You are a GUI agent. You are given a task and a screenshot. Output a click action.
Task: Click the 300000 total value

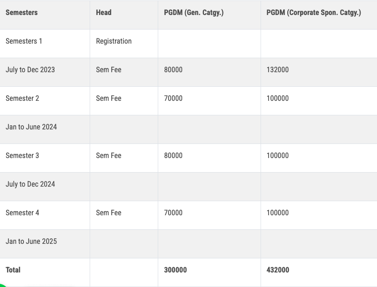click(175, 270)
